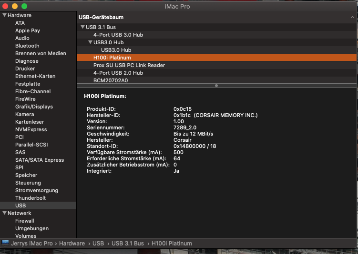Click the Hersteller value Corsair

183,140
